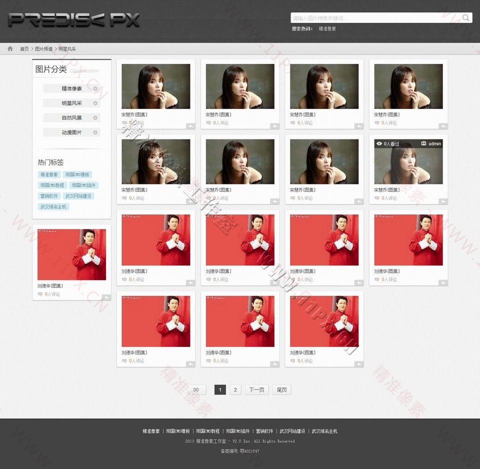Click 0人评论 on the sidebar 刘德华 card
The image size is (480, 469).
52,294
